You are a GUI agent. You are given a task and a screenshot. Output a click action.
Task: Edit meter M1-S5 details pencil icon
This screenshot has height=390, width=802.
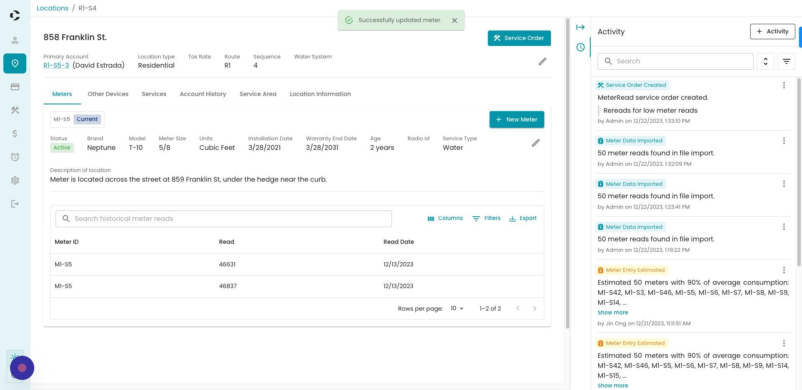(x=536, y=143)
